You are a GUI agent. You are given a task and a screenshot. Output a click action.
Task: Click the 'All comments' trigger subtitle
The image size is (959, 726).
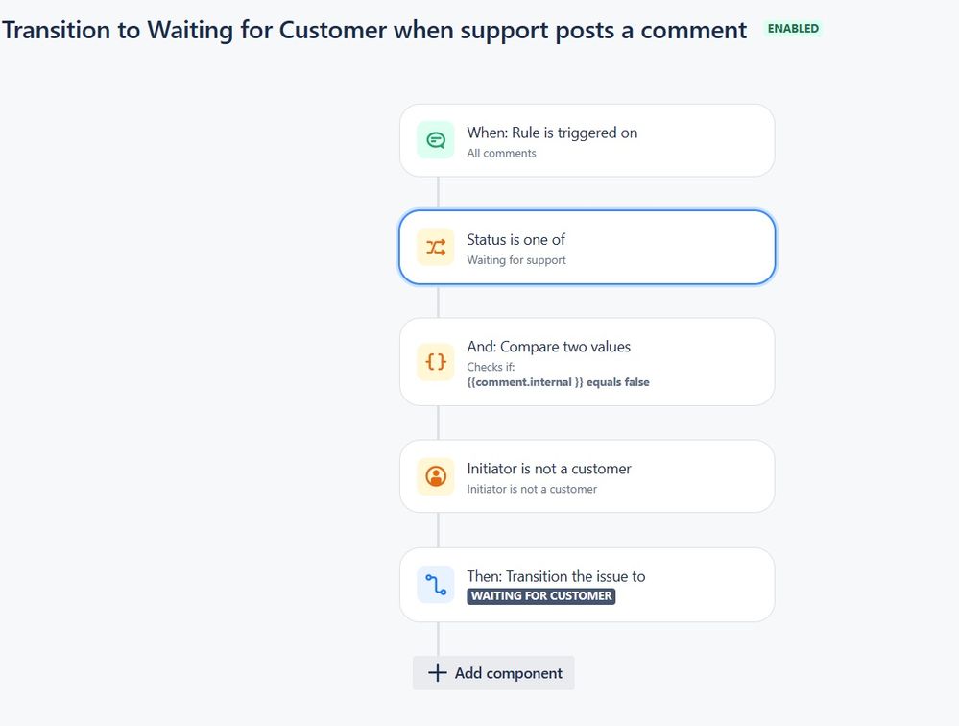point(501,153)
